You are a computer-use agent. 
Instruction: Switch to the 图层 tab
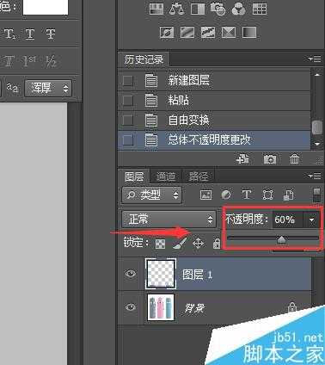134,176
